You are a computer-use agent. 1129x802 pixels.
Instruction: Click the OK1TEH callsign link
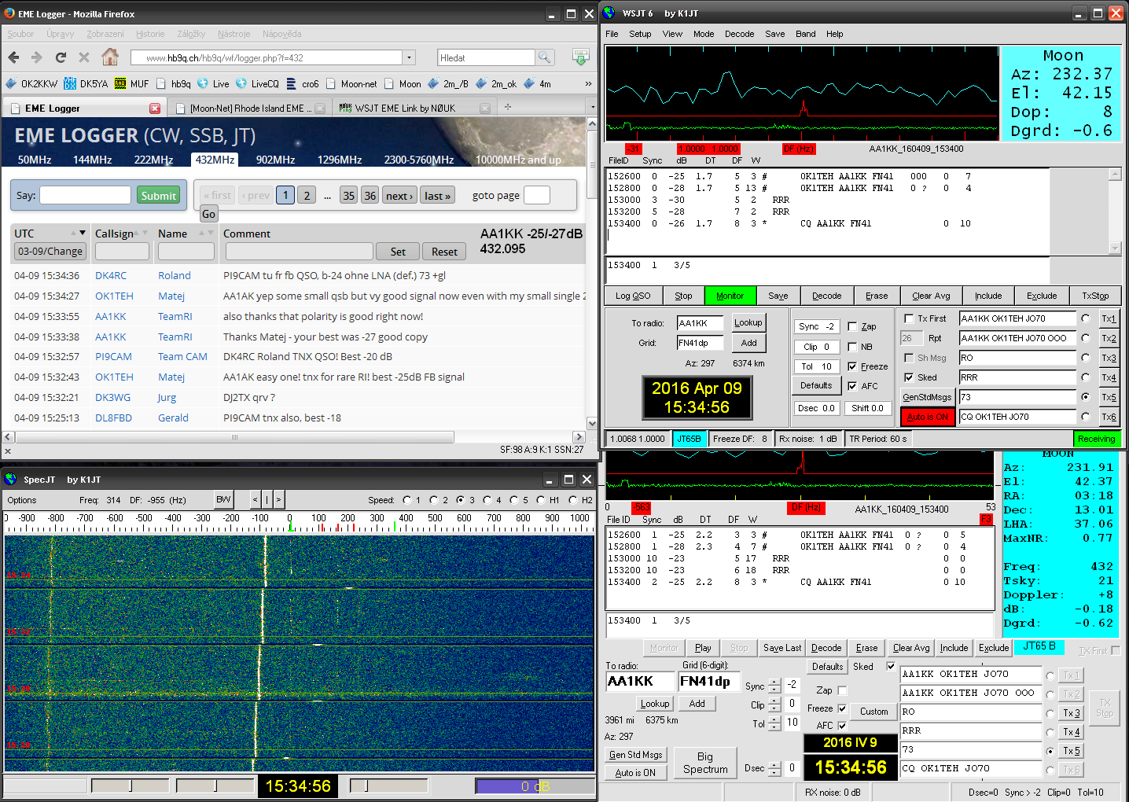(114, 296)
